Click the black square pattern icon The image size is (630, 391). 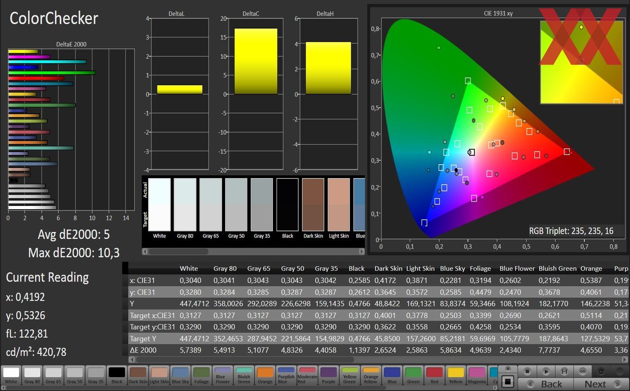coord(508,382)
